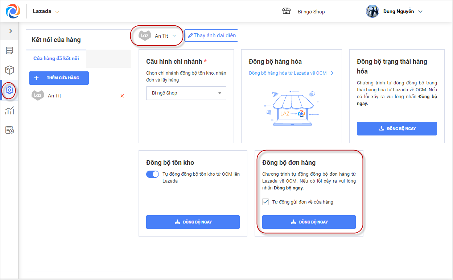Click Dung Nguyễn profile avatar
The height and width of the screenshot is (280, 453).
372,12
